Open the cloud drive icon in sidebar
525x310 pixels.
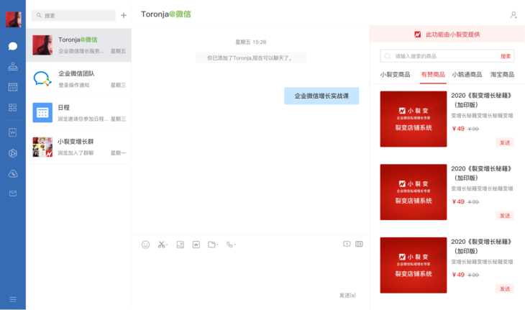[13, 174]
